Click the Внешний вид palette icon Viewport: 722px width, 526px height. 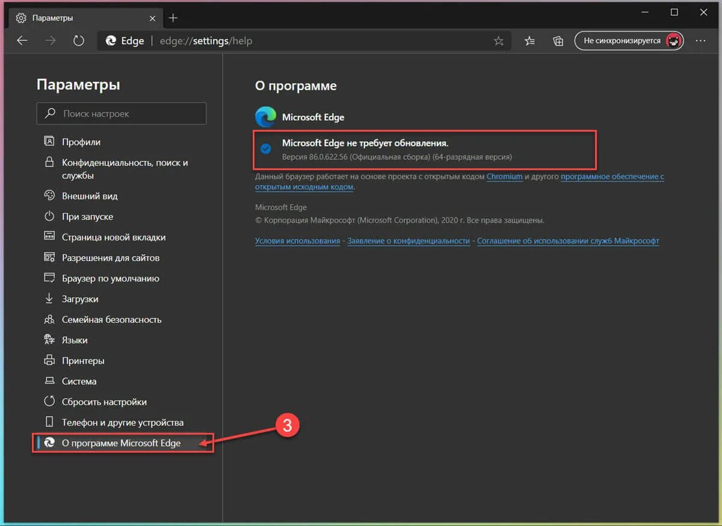[49, 195]
